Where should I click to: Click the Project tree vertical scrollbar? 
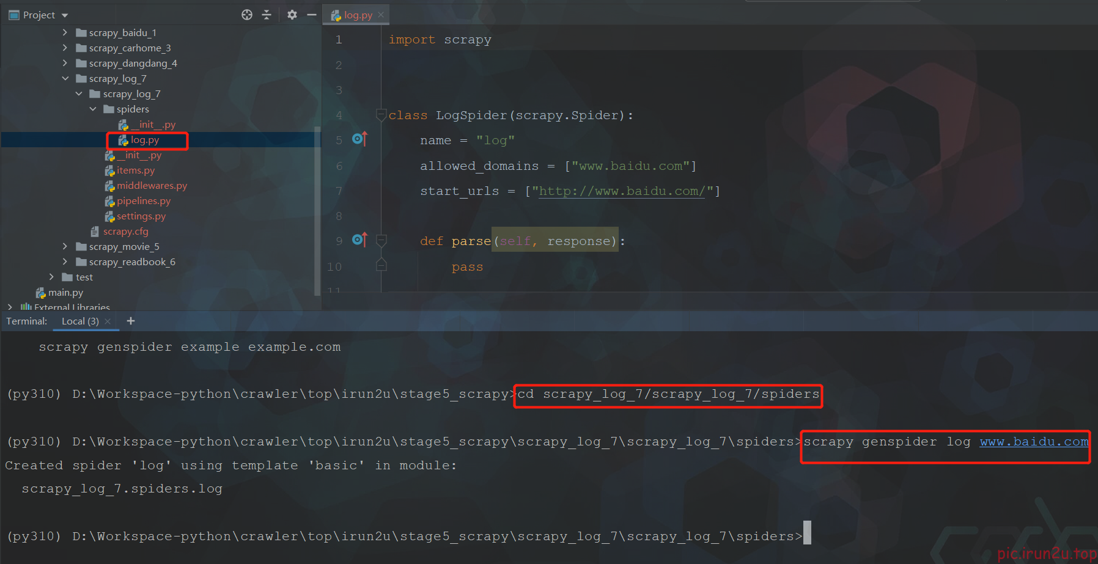tap(317, 208)
